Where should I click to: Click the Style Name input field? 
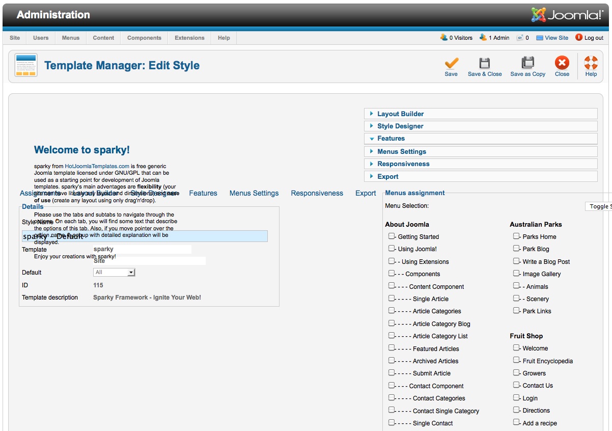145,236
